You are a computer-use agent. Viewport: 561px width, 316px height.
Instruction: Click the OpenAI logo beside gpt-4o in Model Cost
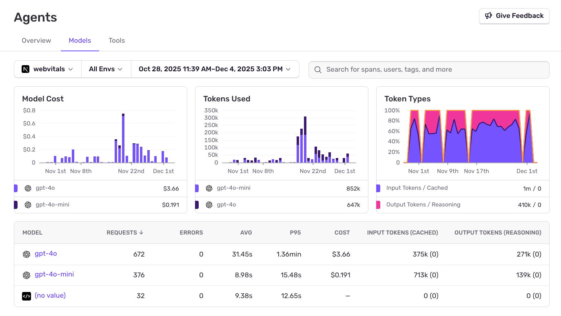(28, 188)
